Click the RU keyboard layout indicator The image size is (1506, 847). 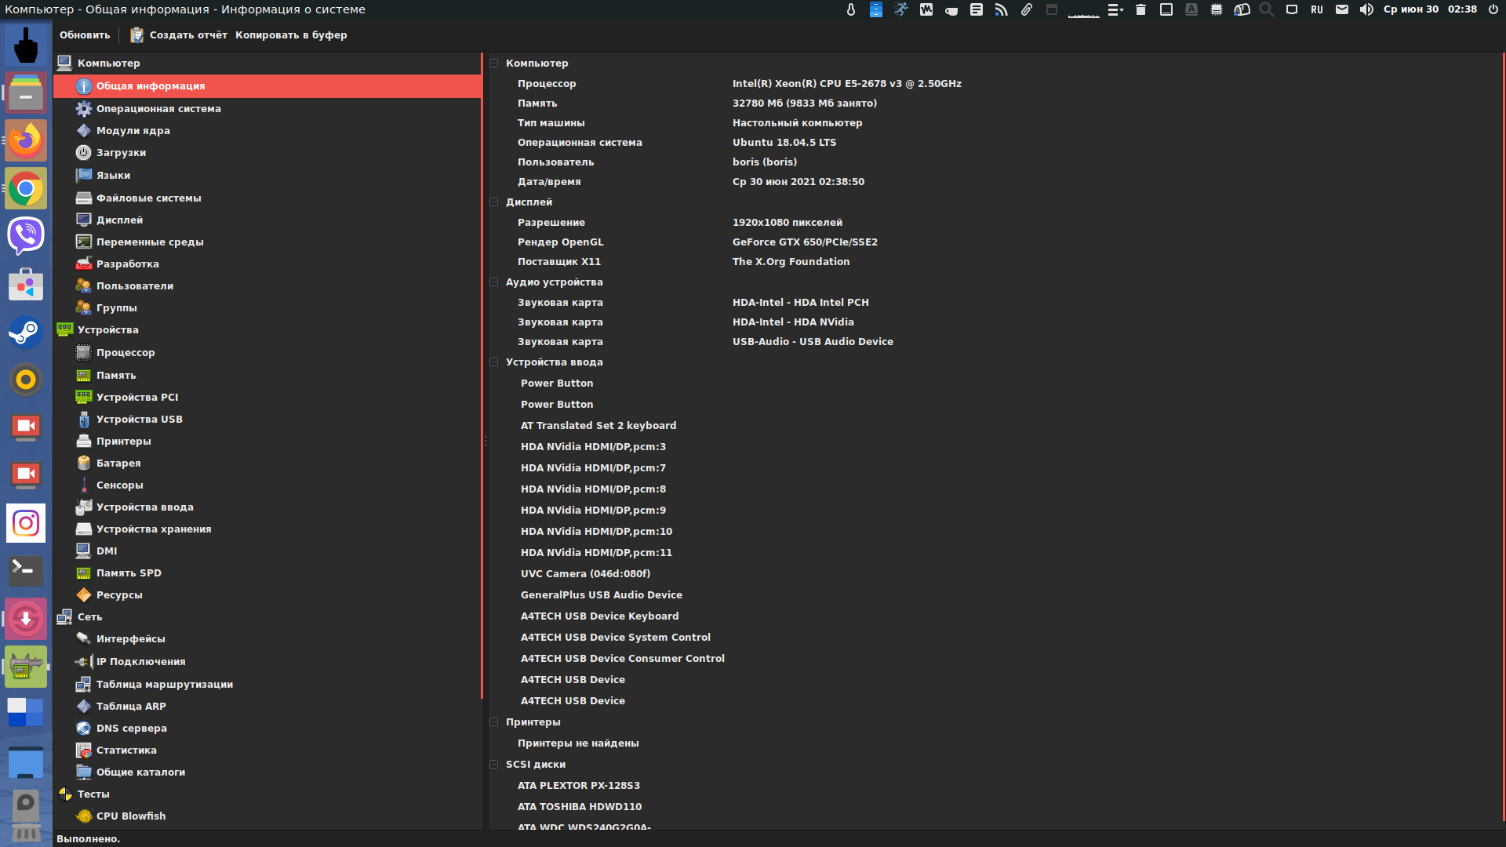[1317, 9]
